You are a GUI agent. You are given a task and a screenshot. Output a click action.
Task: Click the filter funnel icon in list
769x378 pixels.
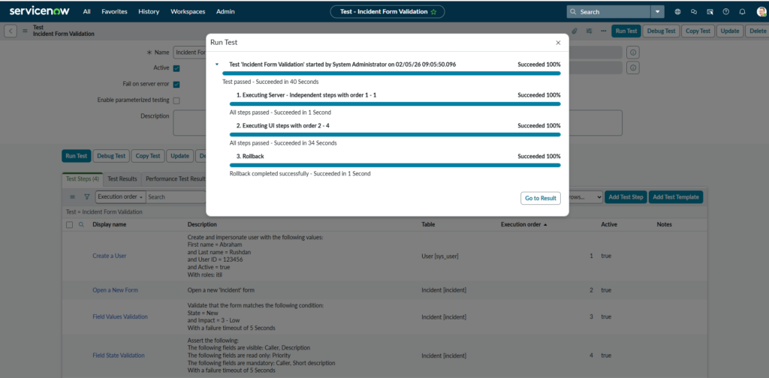[x=86, y=196]
